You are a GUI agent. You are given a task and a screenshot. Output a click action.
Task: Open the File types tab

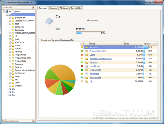coord(64,8)
